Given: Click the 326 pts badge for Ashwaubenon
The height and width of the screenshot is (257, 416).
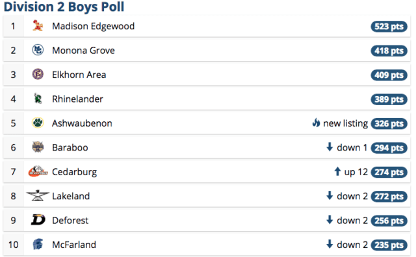Looking at the screenshot, I should pos(389,123).
